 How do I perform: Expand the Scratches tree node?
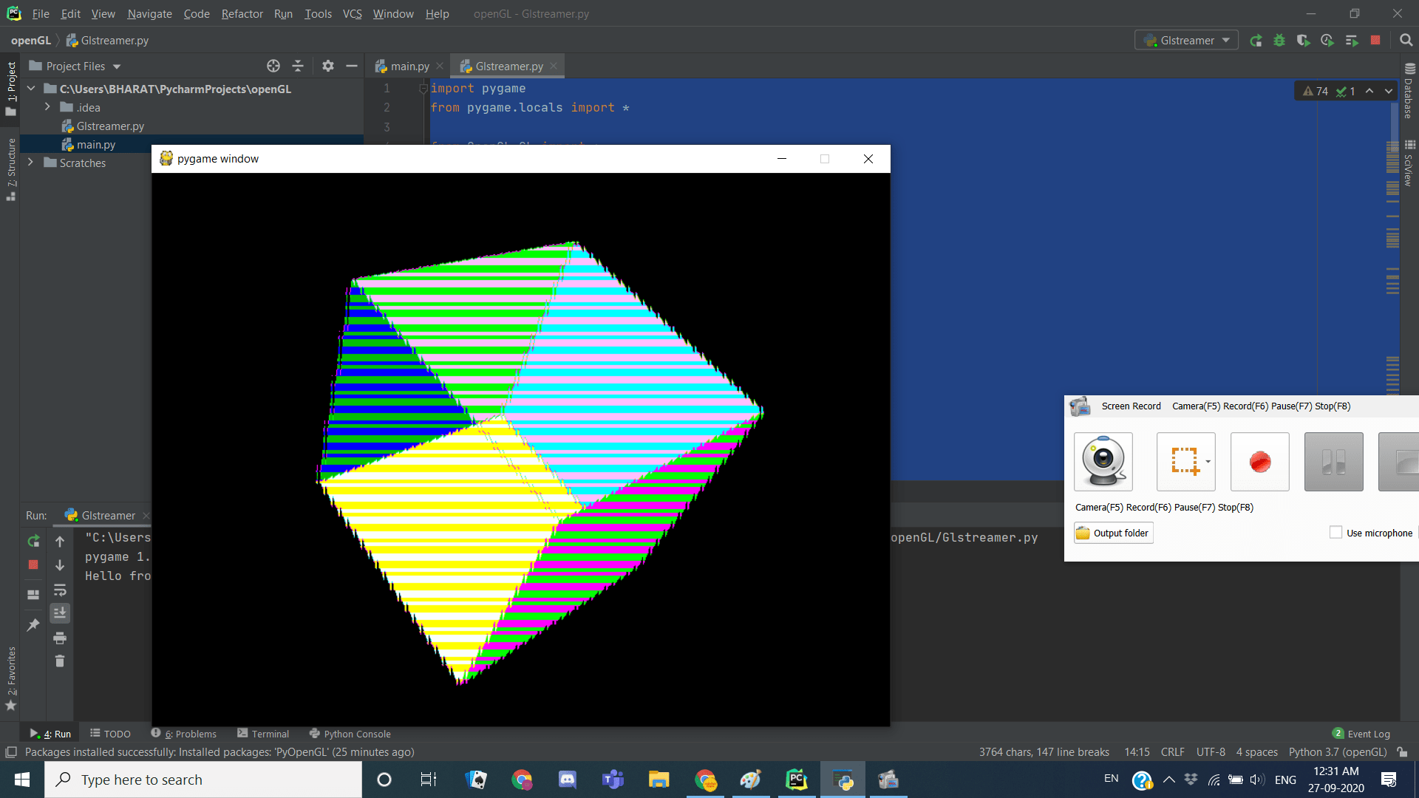pyautogui.click(x=30, y=163)
